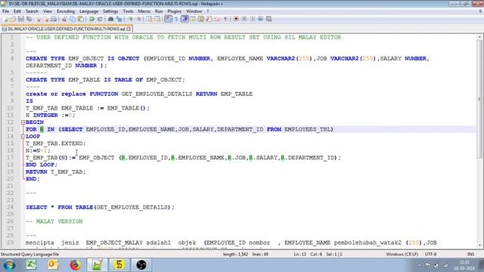Open the View menu
Screen dimensions: 484x272
47,11
